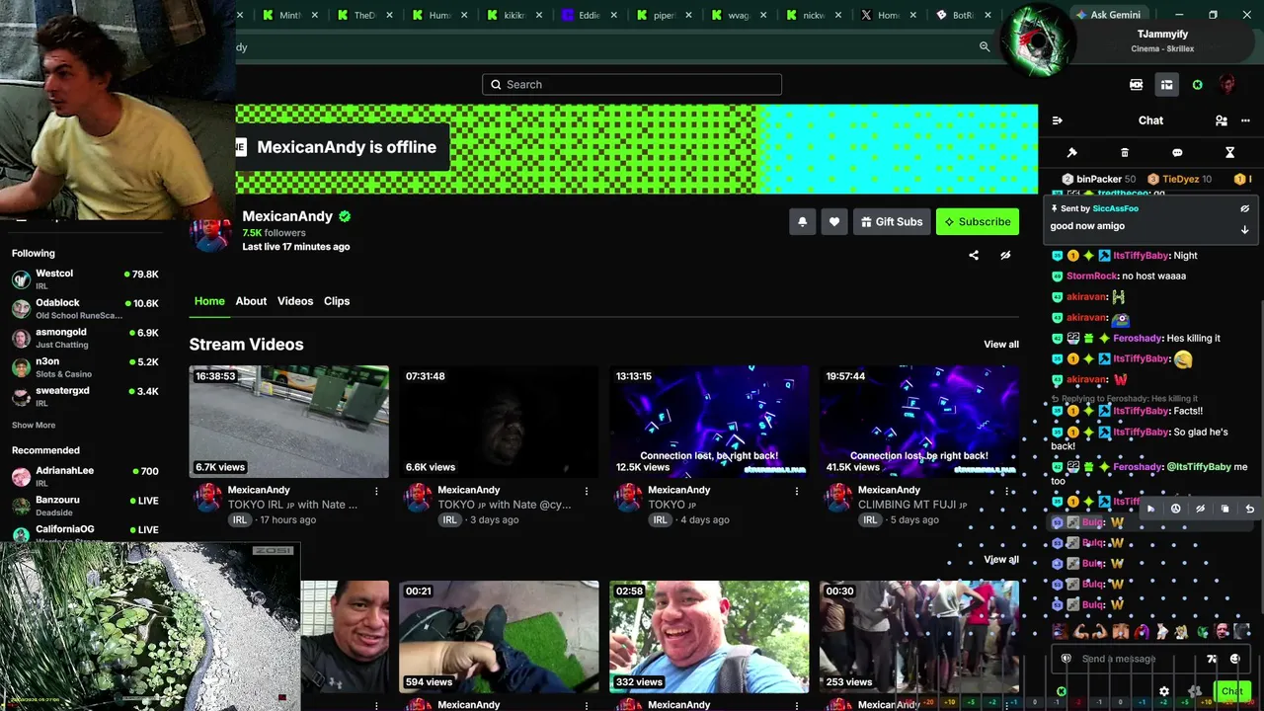Open options menu for 3 days ago video
The width and height of the screenshot is (1264, 711).
click(x=587, y=491)
